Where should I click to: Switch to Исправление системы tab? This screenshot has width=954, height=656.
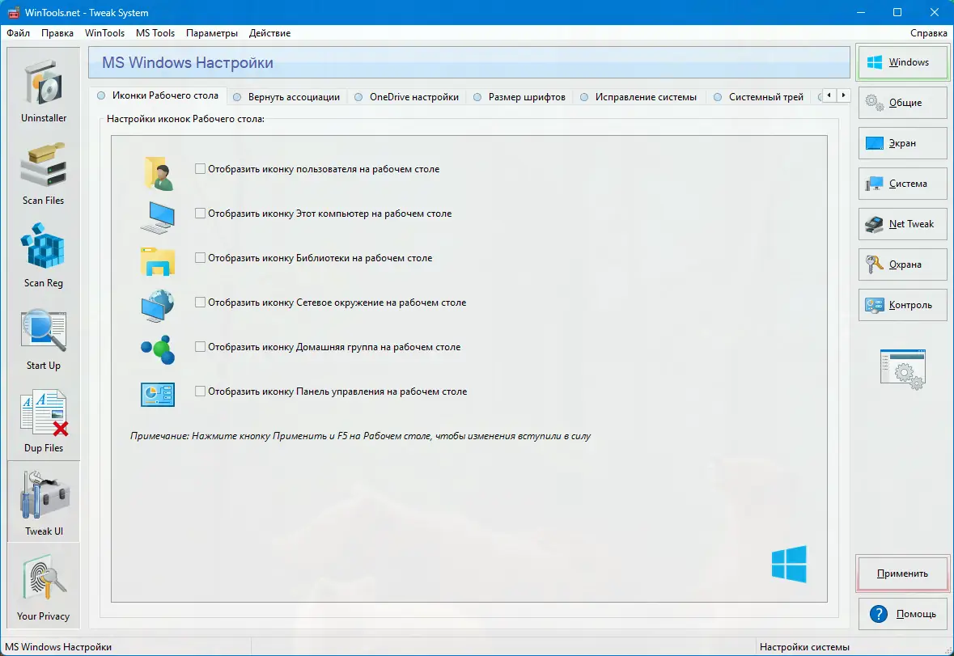tap(639, 97)
